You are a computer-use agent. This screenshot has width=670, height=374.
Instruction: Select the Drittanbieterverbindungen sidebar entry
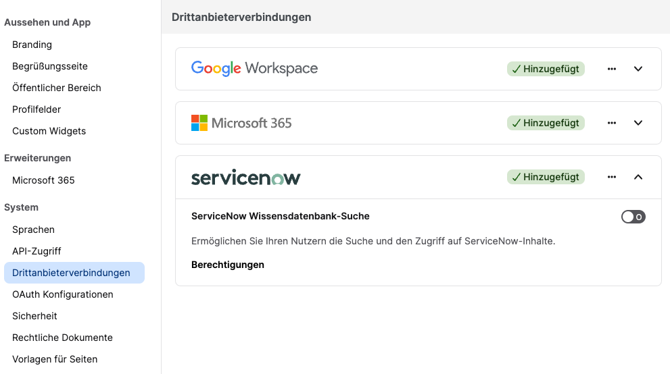click(x=74, y=273)
